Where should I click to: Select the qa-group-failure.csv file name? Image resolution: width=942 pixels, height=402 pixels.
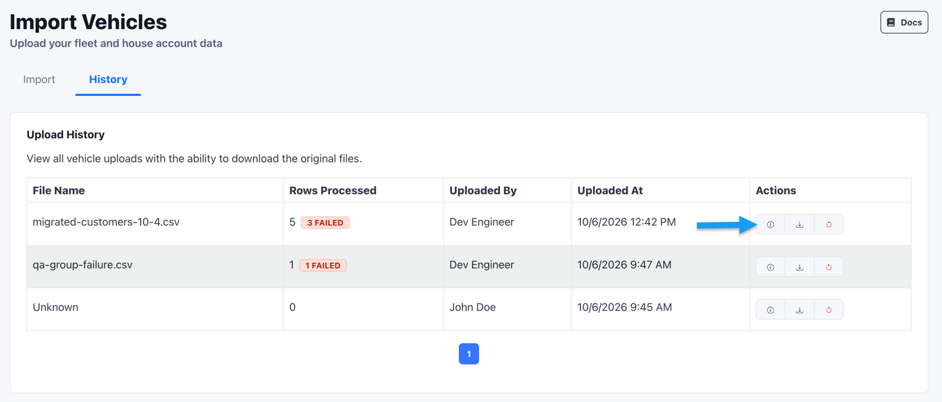coord(82,264)
